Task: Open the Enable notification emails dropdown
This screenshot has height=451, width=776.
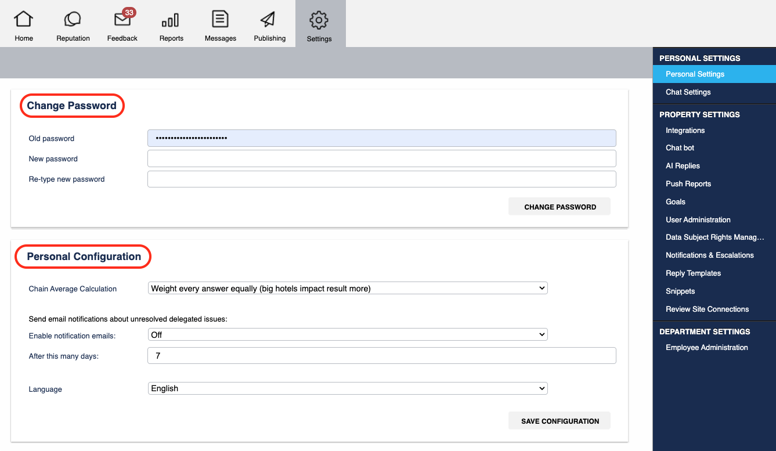Action: point(348,334)
